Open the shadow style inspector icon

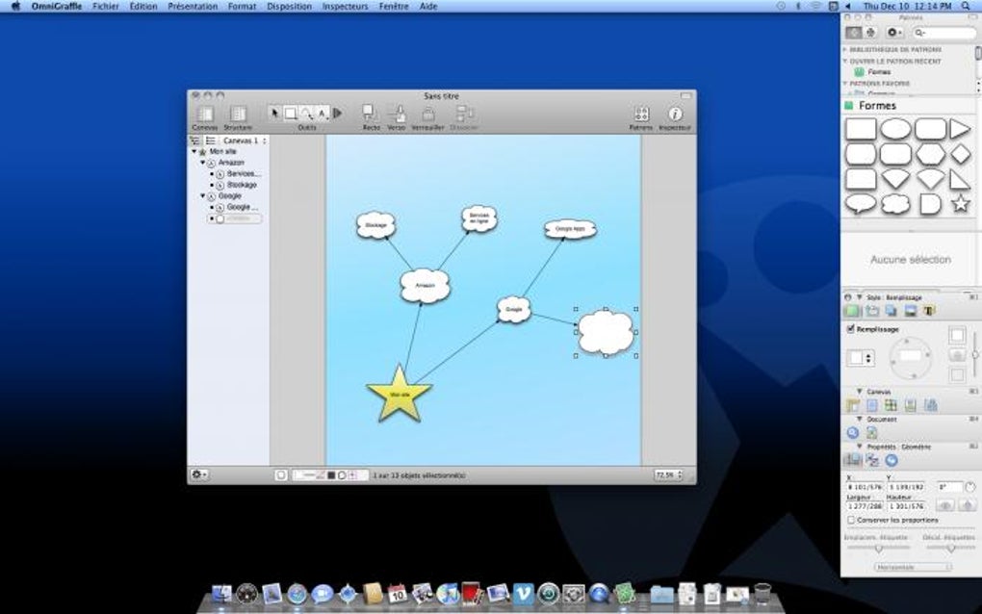coord(891,311)
